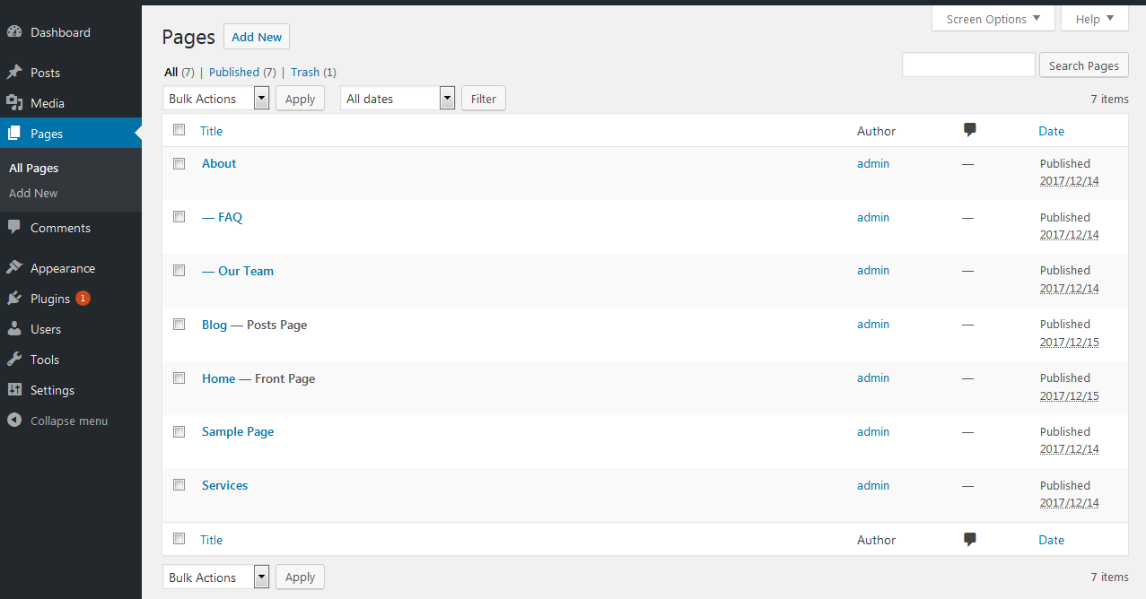Screen dimensions: 1146x599
Task: Open the Our Team page link
Action: [246, 271]
